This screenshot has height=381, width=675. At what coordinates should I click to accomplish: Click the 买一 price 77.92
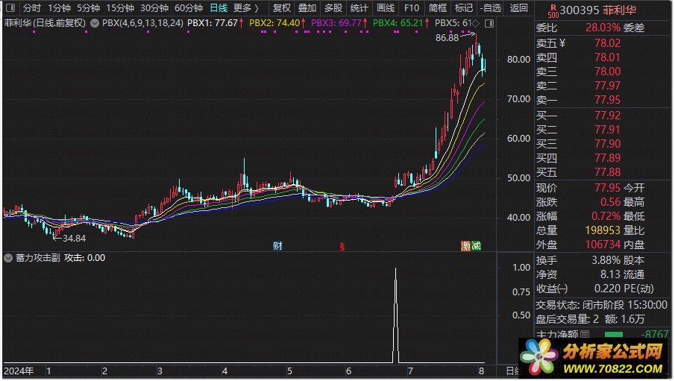coord(607,116)
